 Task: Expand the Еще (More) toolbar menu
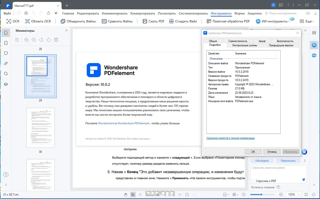pos(307,21)
